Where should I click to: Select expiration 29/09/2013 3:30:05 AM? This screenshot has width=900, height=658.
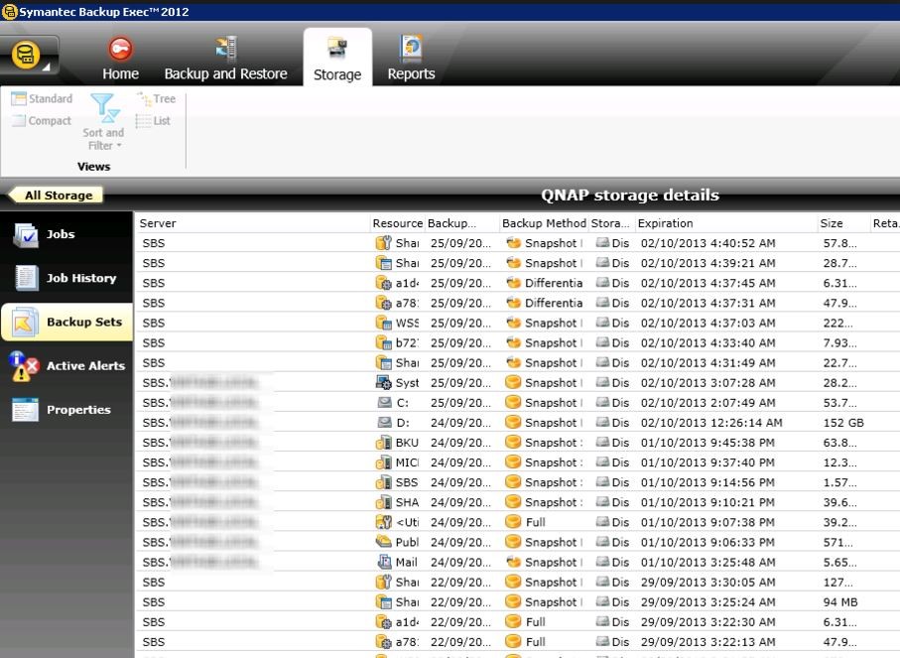[x=707, y=583]
